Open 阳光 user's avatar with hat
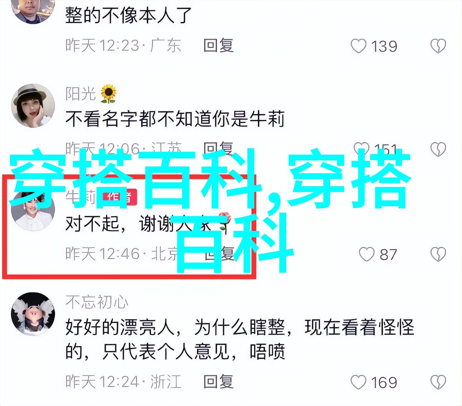 33,106
